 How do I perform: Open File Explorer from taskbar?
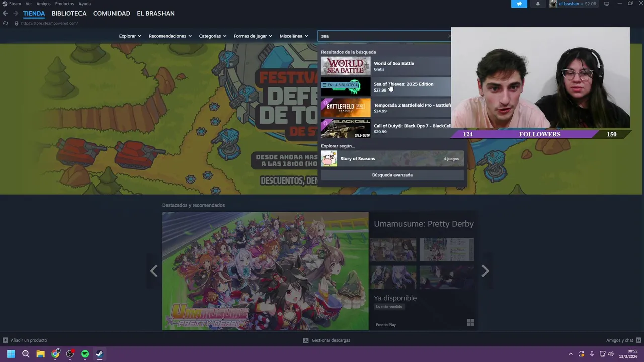tap(40, 354)
